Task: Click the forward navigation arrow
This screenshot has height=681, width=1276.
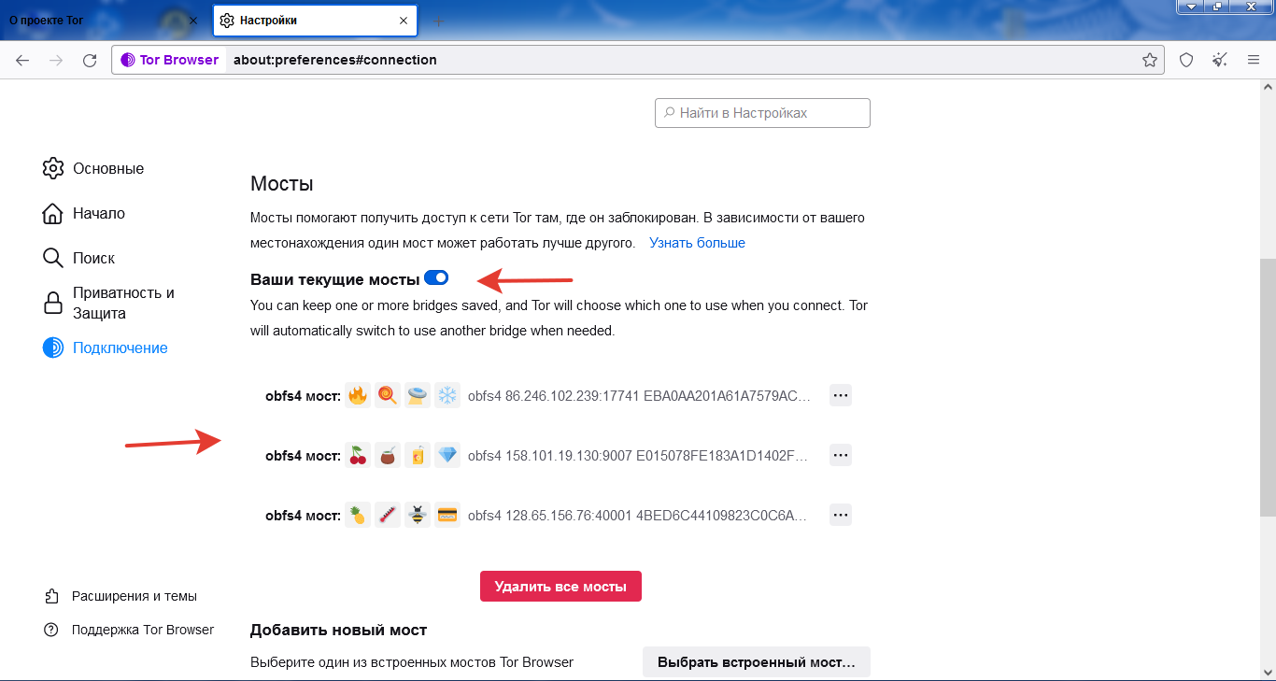Action: 56,60
